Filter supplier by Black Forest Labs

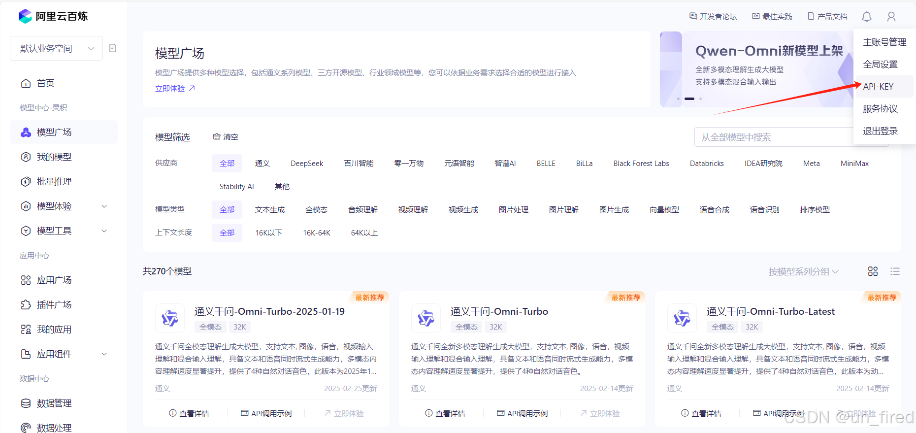point(641,164)
